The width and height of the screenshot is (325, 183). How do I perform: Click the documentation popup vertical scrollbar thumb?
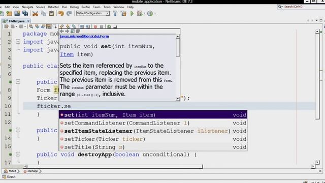178,47
